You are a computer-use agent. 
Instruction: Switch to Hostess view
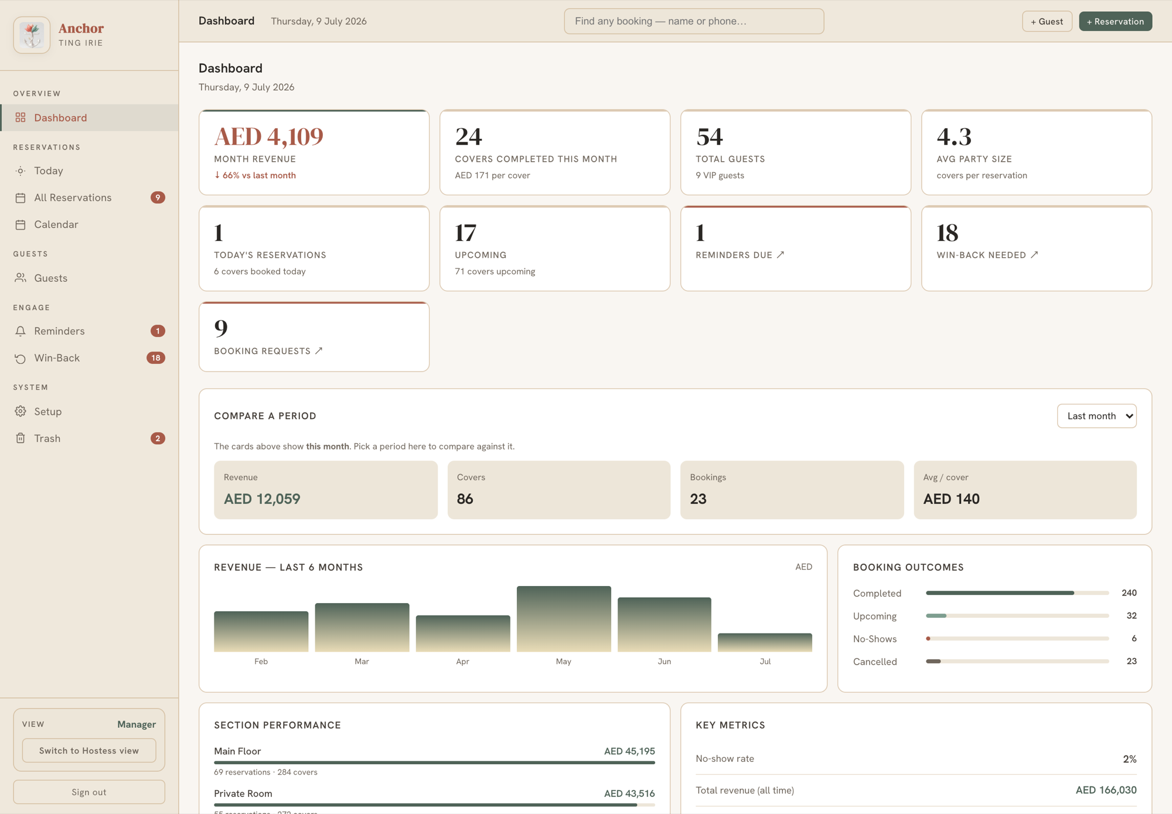coord(89,751)
